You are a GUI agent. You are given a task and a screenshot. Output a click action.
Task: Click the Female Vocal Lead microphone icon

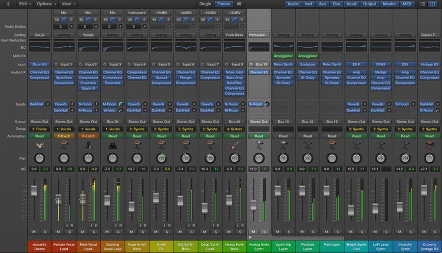pos(63,143)
